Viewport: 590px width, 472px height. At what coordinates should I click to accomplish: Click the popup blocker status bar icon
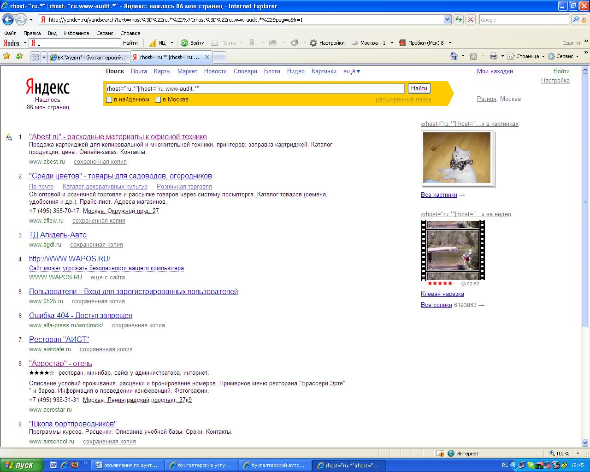[x=440, y=453]
